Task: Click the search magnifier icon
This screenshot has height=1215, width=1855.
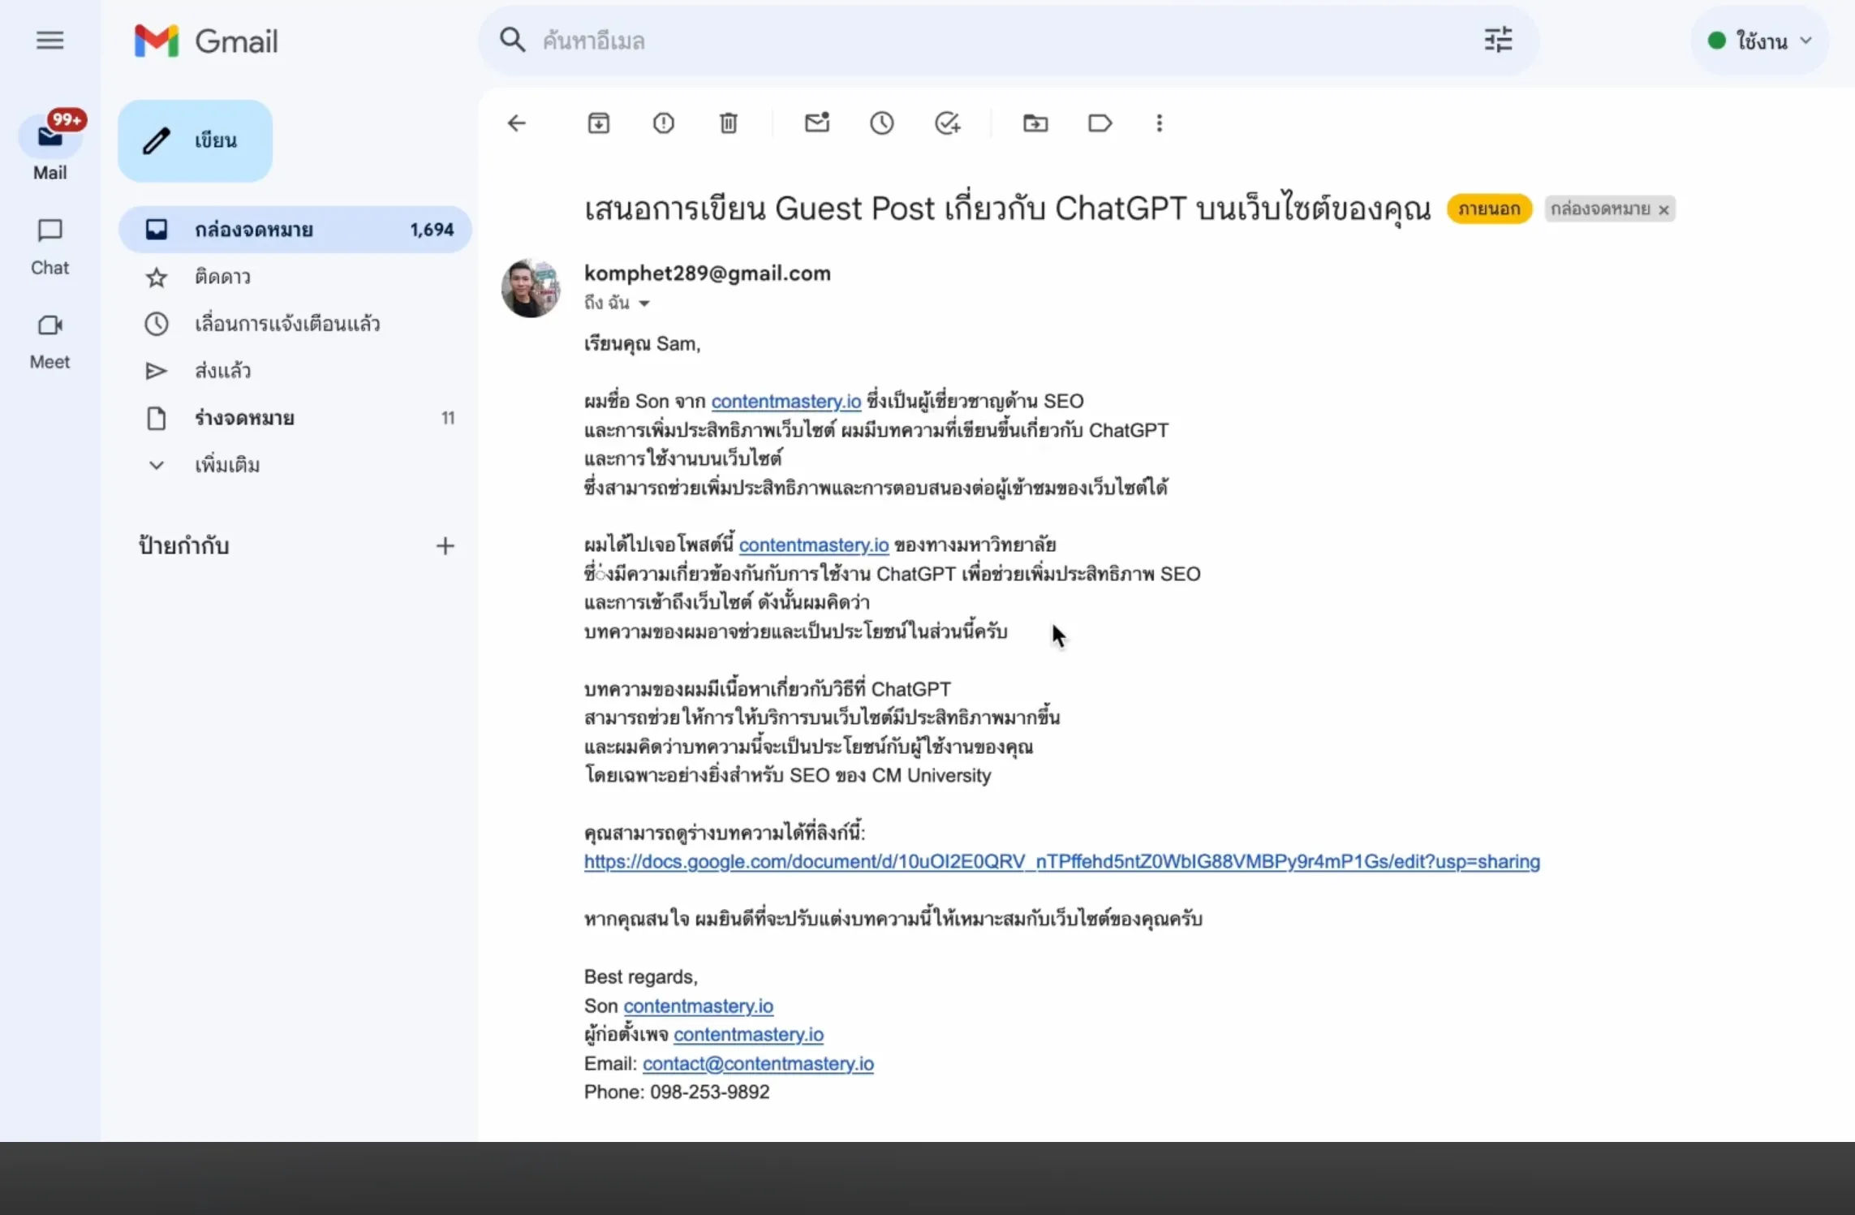Action: [512, 40]
